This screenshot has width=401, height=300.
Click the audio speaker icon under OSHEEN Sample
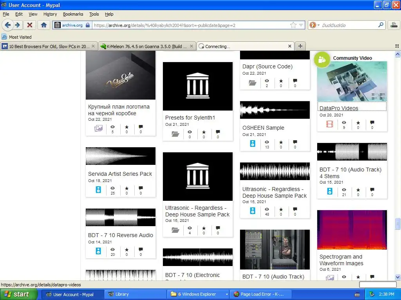pyautogui.click(x=253, y=144)
